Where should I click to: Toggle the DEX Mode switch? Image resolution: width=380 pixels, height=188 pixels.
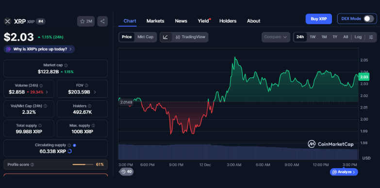pyautogui.click(x=368, y=18)
